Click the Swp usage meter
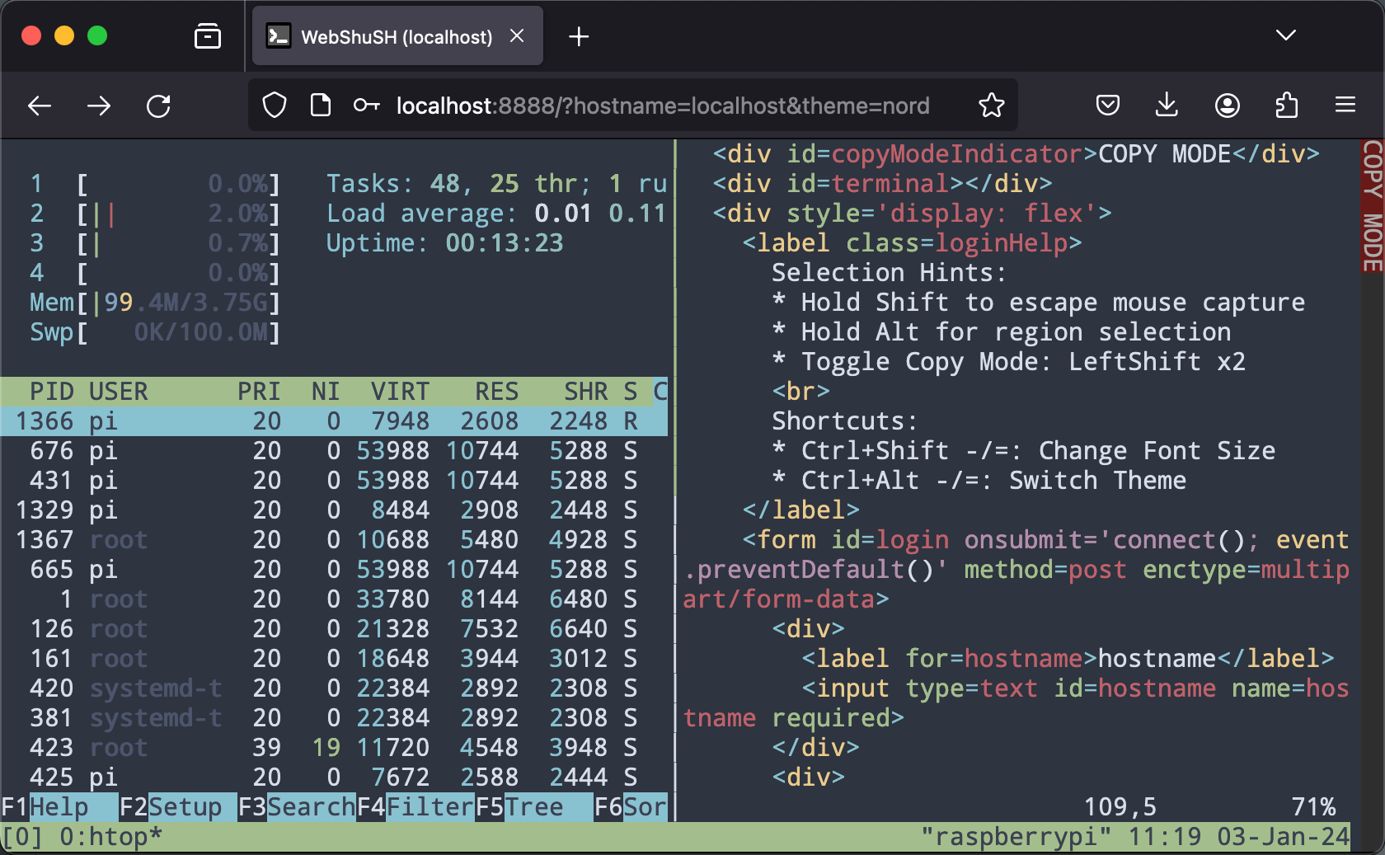 155,332
